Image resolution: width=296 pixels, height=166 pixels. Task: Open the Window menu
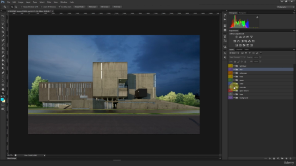point(64,2)
